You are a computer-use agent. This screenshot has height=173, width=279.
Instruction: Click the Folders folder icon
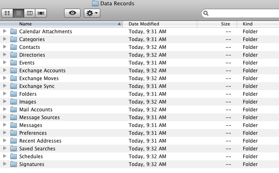[x=14, y=94]
